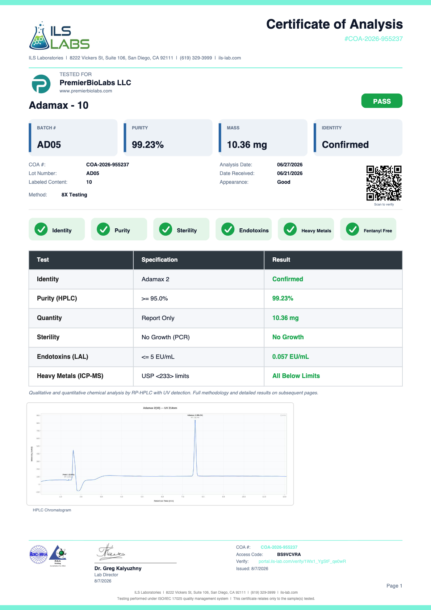Viewport: 431px width, 610px height.
Task: Click the Heavy Metals (ICP-MS) test name
Action: point(70,376)
